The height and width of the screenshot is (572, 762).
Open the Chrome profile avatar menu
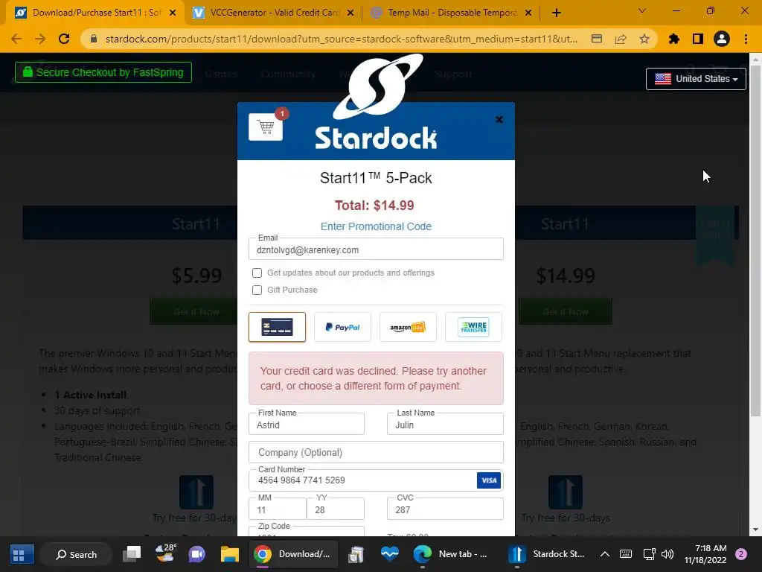(722, 39)
